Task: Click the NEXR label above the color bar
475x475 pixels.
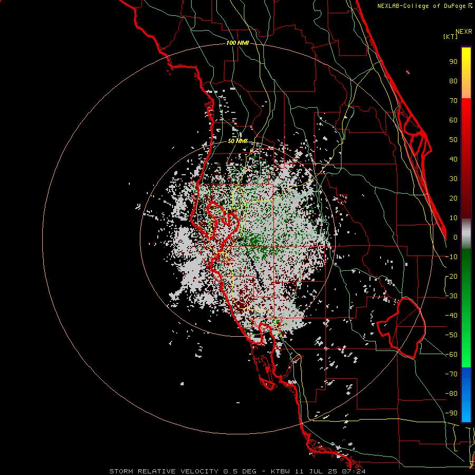Action: click(464, 32)
